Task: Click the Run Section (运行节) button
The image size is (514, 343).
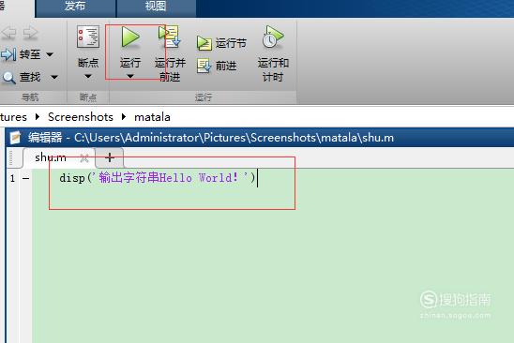Action: click(221, 43)
